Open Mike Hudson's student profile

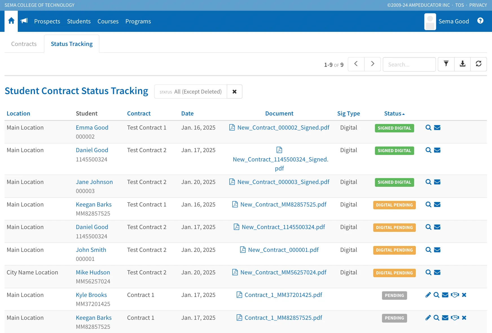tap(93, 272)
